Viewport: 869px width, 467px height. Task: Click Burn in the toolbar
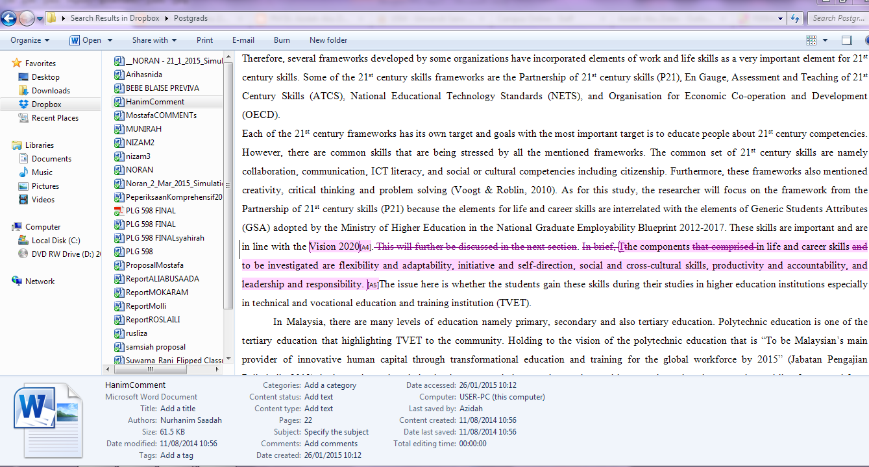pos(282,40)
